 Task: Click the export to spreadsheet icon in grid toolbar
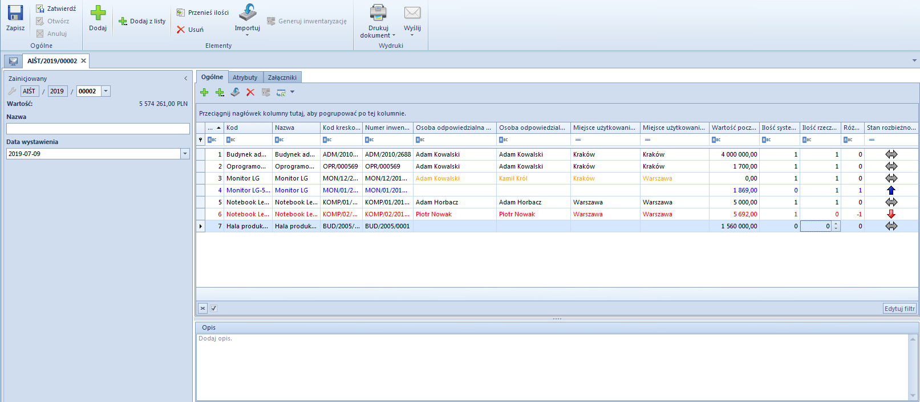[281, 92]
